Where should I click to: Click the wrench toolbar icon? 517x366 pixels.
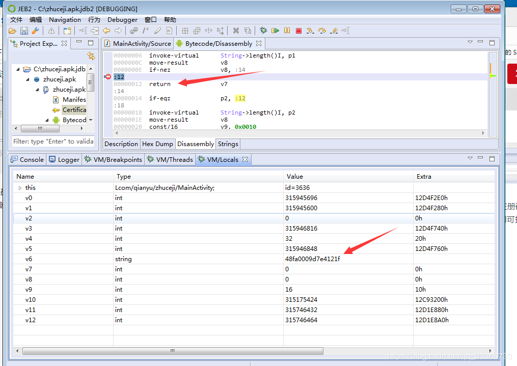pyautogui.click(x=36, y=31)
